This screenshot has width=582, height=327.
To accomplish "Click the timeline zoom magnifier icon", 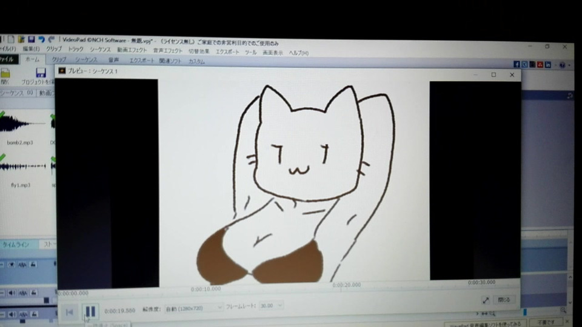I will pyautogui.click(x=563, y=310).
